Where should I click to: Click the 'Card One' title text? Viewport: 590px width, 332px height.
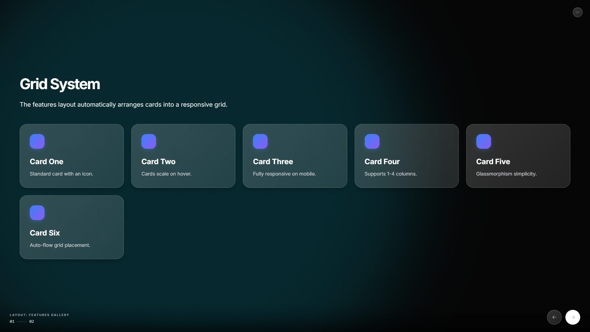click(46, 161)
